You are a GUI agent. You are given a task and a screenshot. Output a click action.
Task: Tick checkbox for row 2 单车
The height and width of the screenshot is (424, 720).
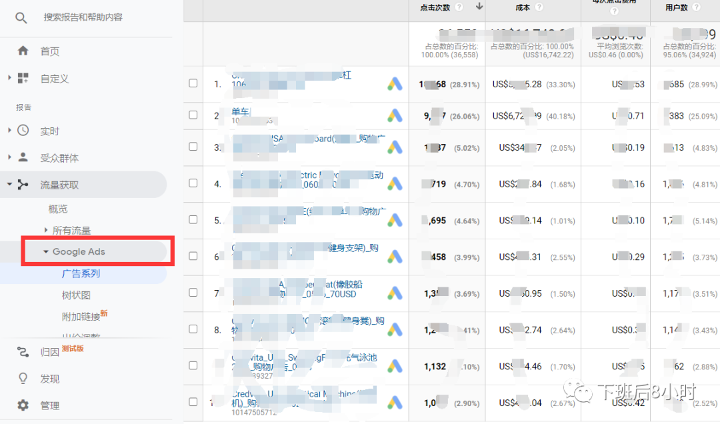pos(193,115)
